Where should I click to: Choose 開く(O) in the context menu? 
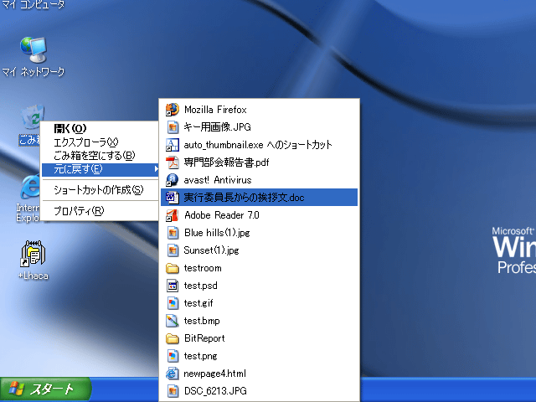click(x=100, y=129)
